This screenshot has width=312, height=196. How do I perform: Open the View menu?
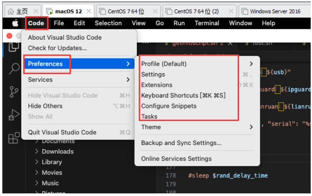click(139, 23)
